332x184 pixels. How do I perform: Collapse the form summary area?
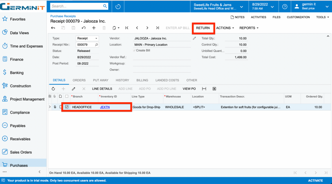(328, 36)
